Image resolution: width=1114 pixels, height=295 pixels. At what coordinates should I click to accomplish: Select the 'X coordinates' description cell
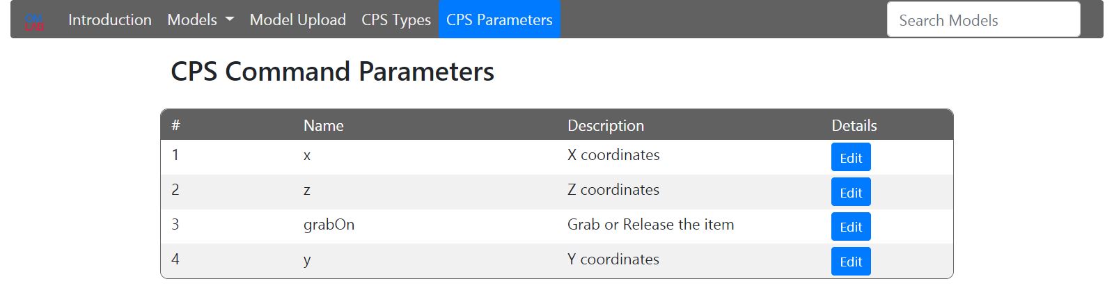[613, 154]
